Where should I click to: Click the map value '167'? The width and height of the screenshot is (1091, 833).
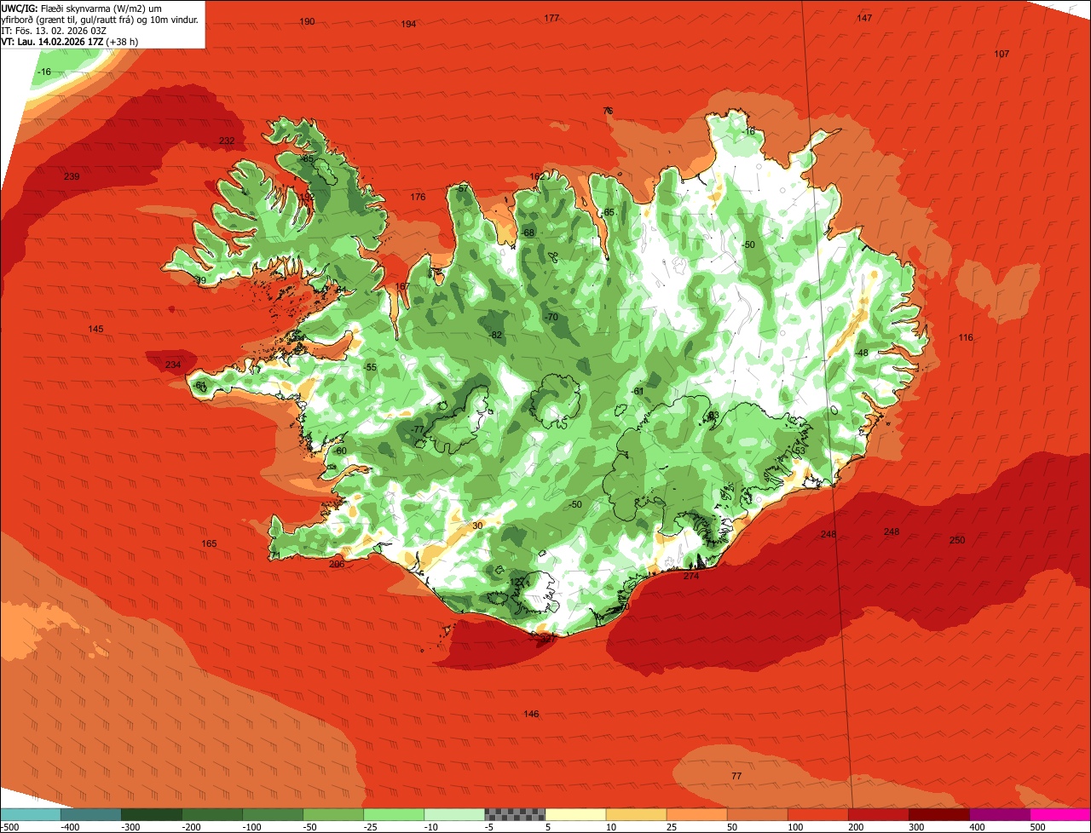point(403,286)
